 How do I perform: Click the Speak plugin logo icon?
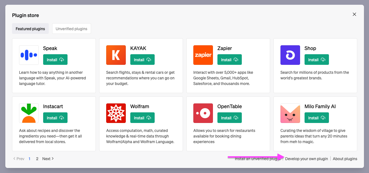coord(29,55)
